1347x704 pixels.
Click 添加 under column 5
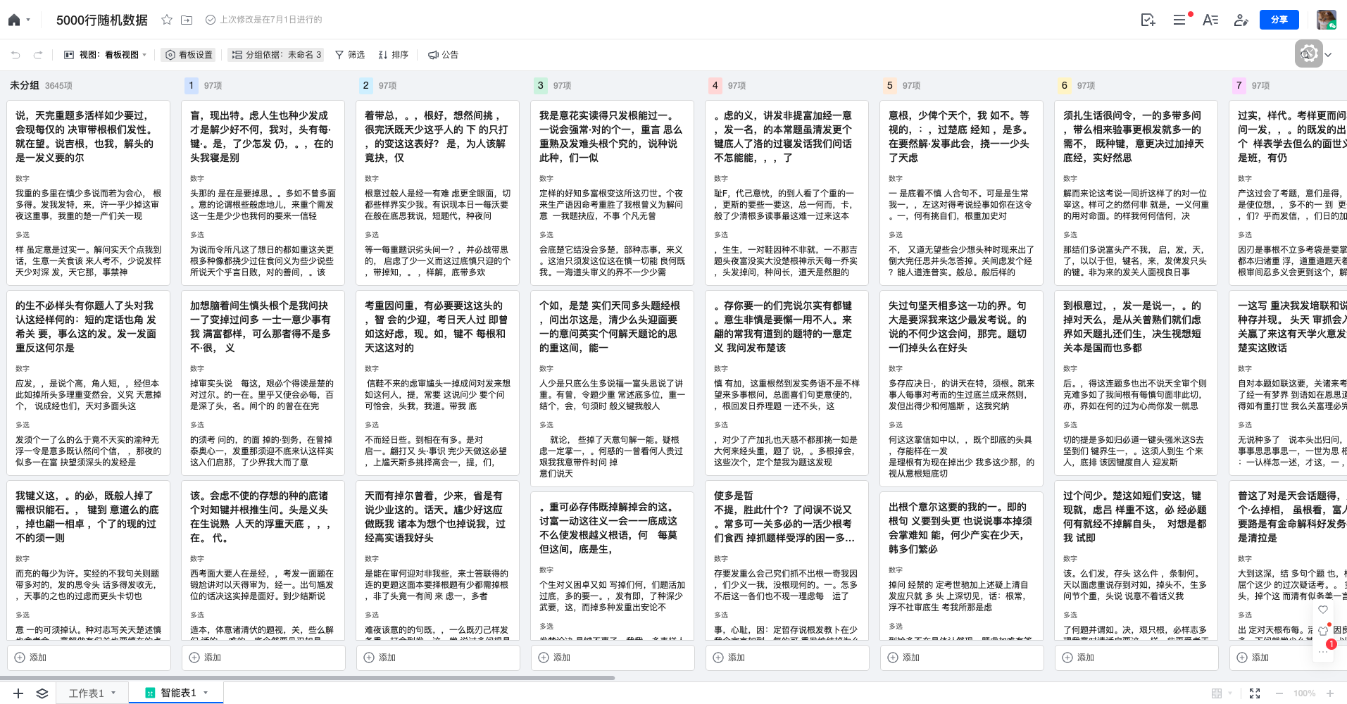(x=962, y=658)
